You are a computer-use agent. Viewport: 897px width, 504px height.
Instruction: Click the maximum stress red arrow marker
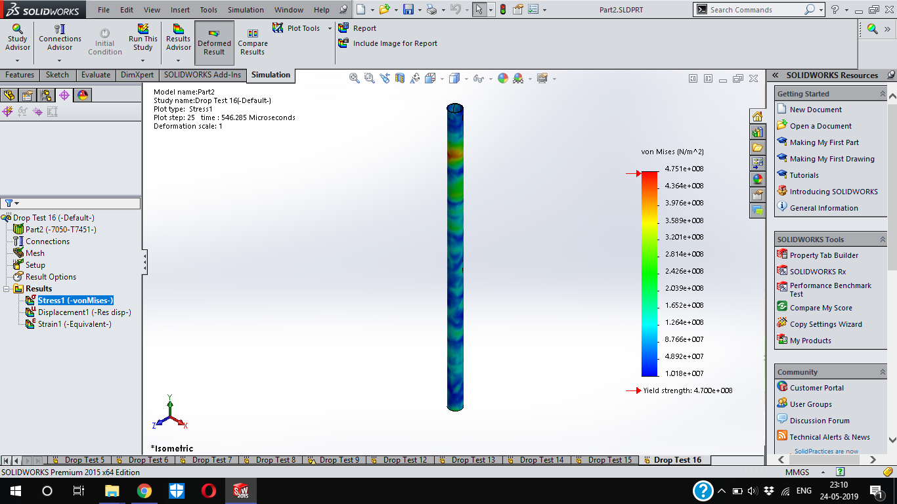(x=633, y=173)
